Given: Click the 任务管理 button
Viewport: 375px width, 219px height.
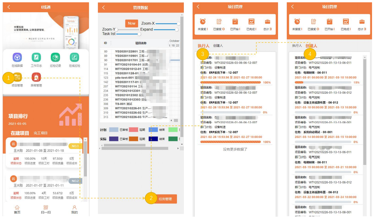Looking at the screenshot, I should click(165, 199).
